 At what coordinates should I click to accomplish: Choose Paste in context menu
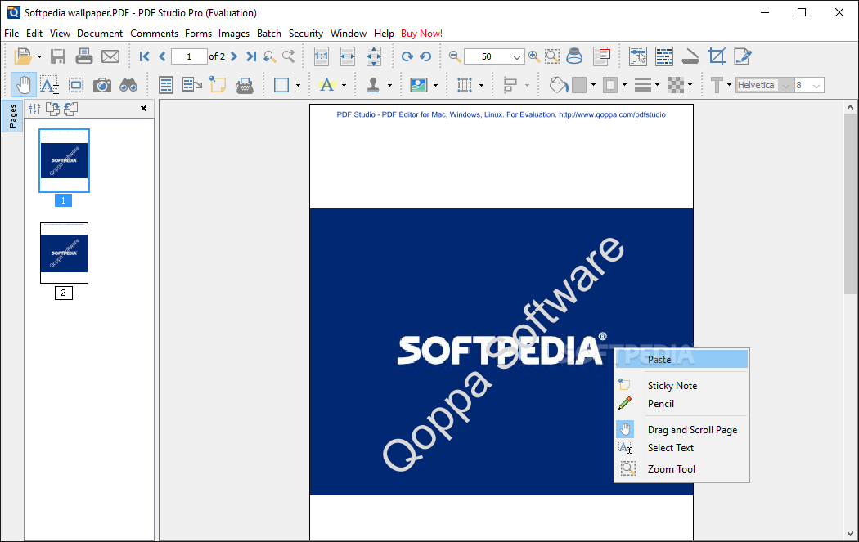pyautogui.click(x=682, y=359)
